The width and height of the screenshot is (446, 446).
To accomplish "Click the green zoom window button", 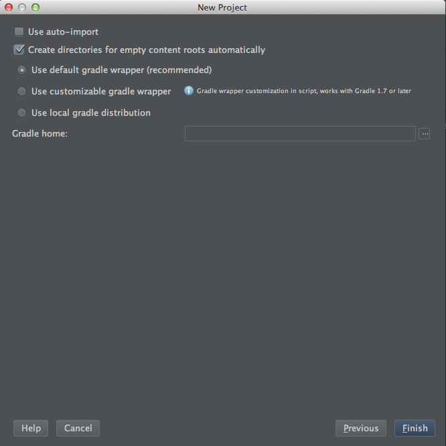I will (35, 7).
